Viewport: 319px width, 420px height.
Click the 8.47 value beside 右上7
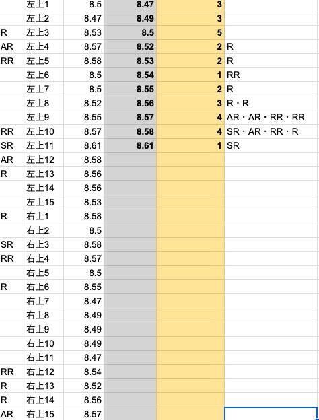pos(84,301)
